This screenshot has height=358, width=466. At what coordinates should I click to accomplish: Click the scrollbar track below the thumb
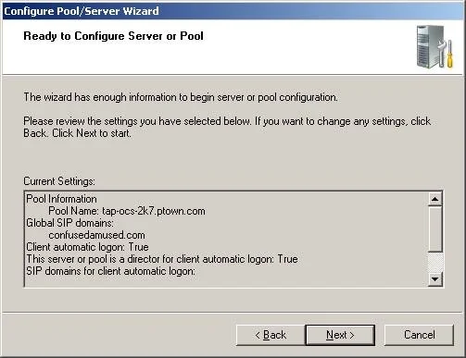click(x=435, y=263)
